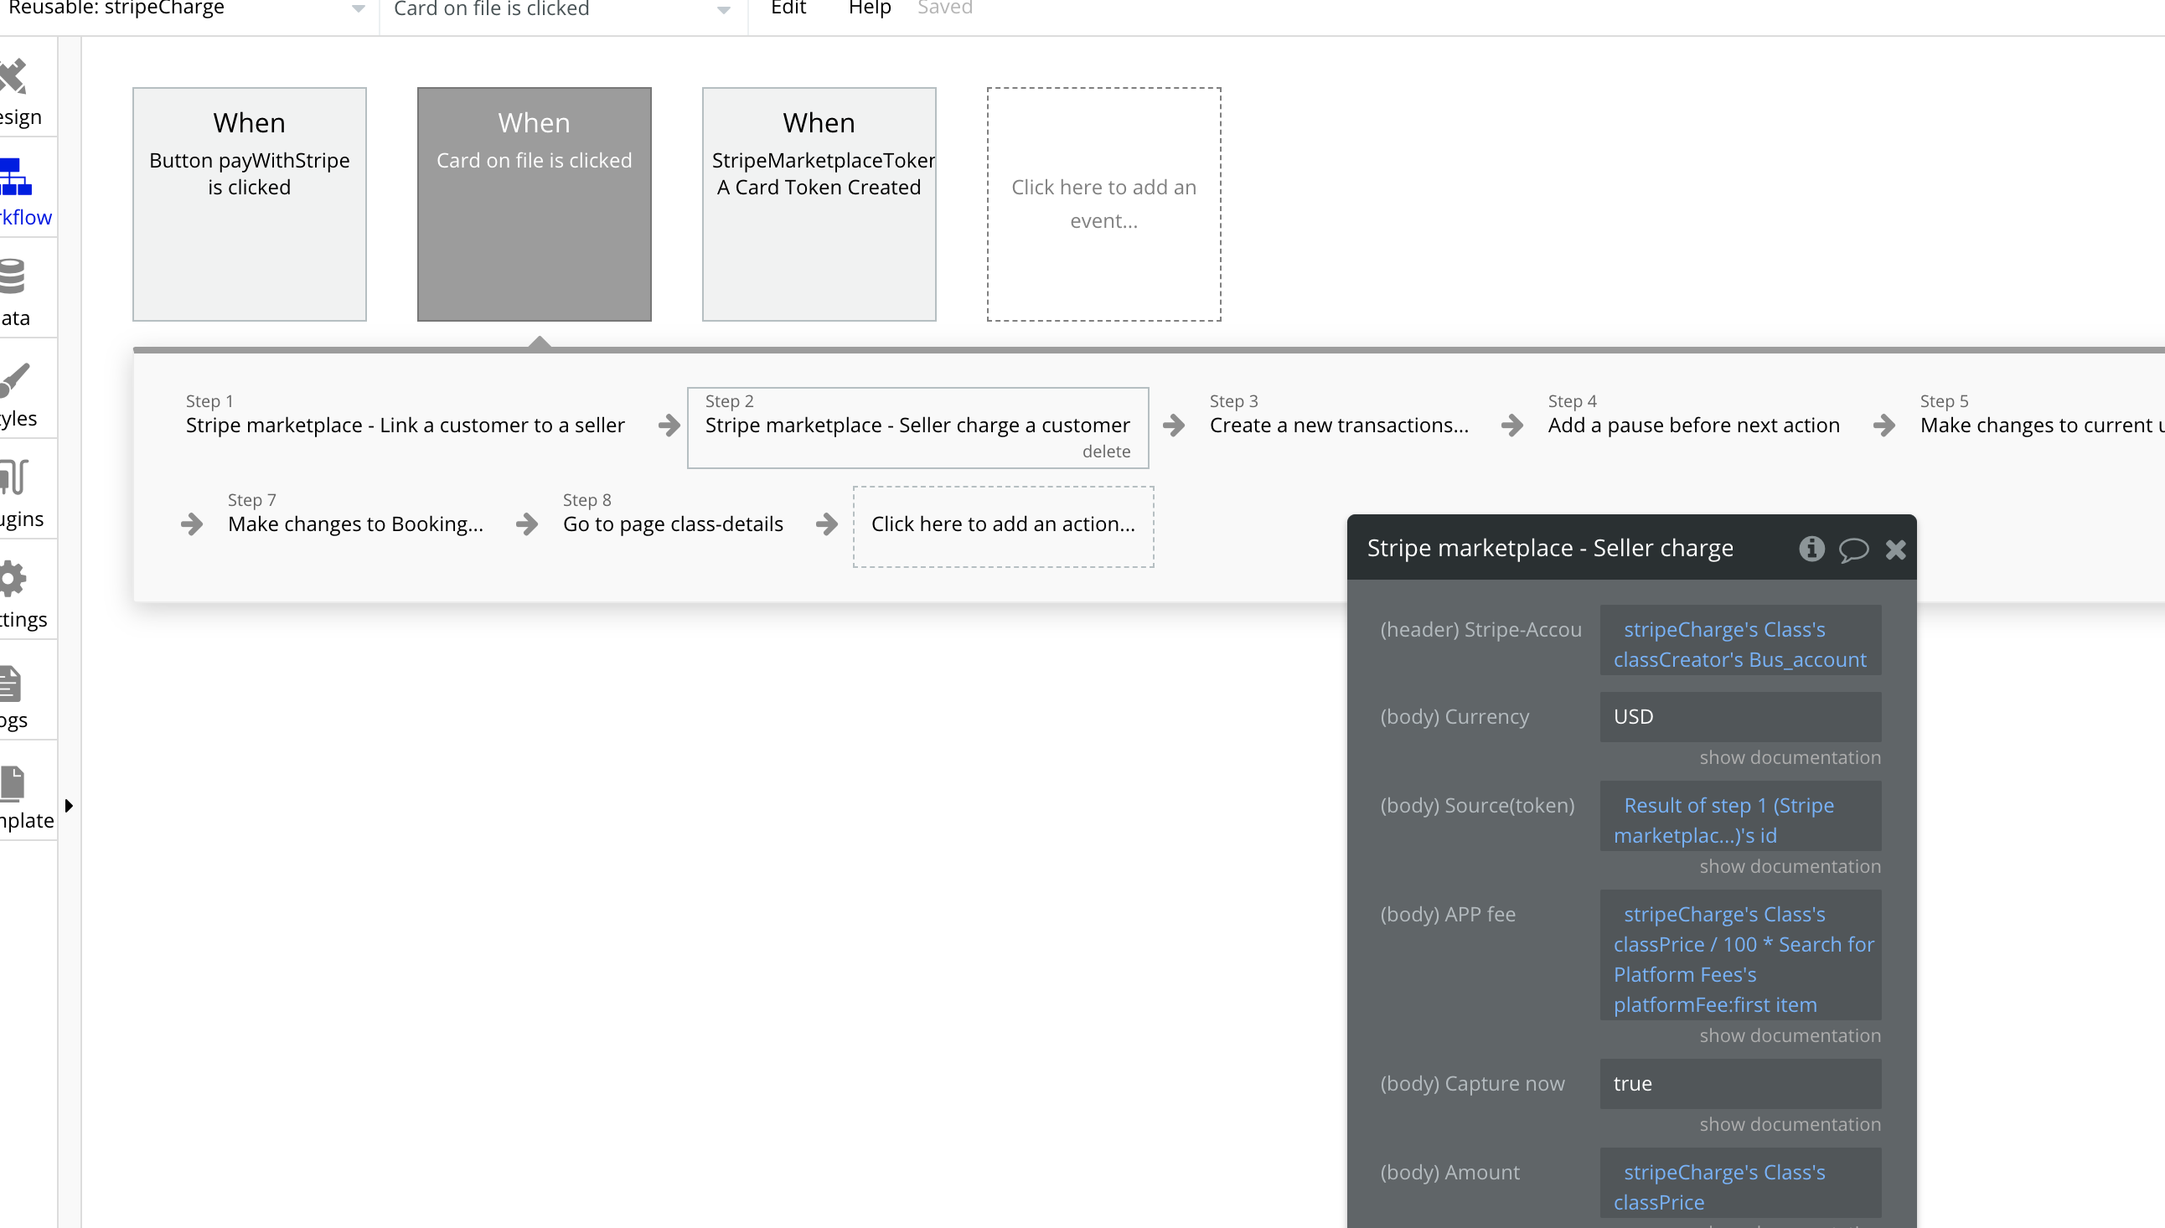Screen dimensions: 2165x1228
Task: Open the Edit menu
Action: (788, 8)
